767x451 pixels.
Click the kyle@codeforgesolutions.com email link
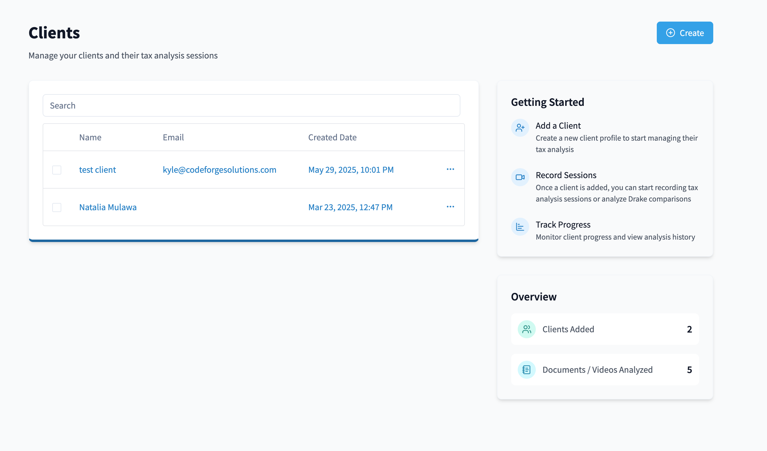coord(220,170)
